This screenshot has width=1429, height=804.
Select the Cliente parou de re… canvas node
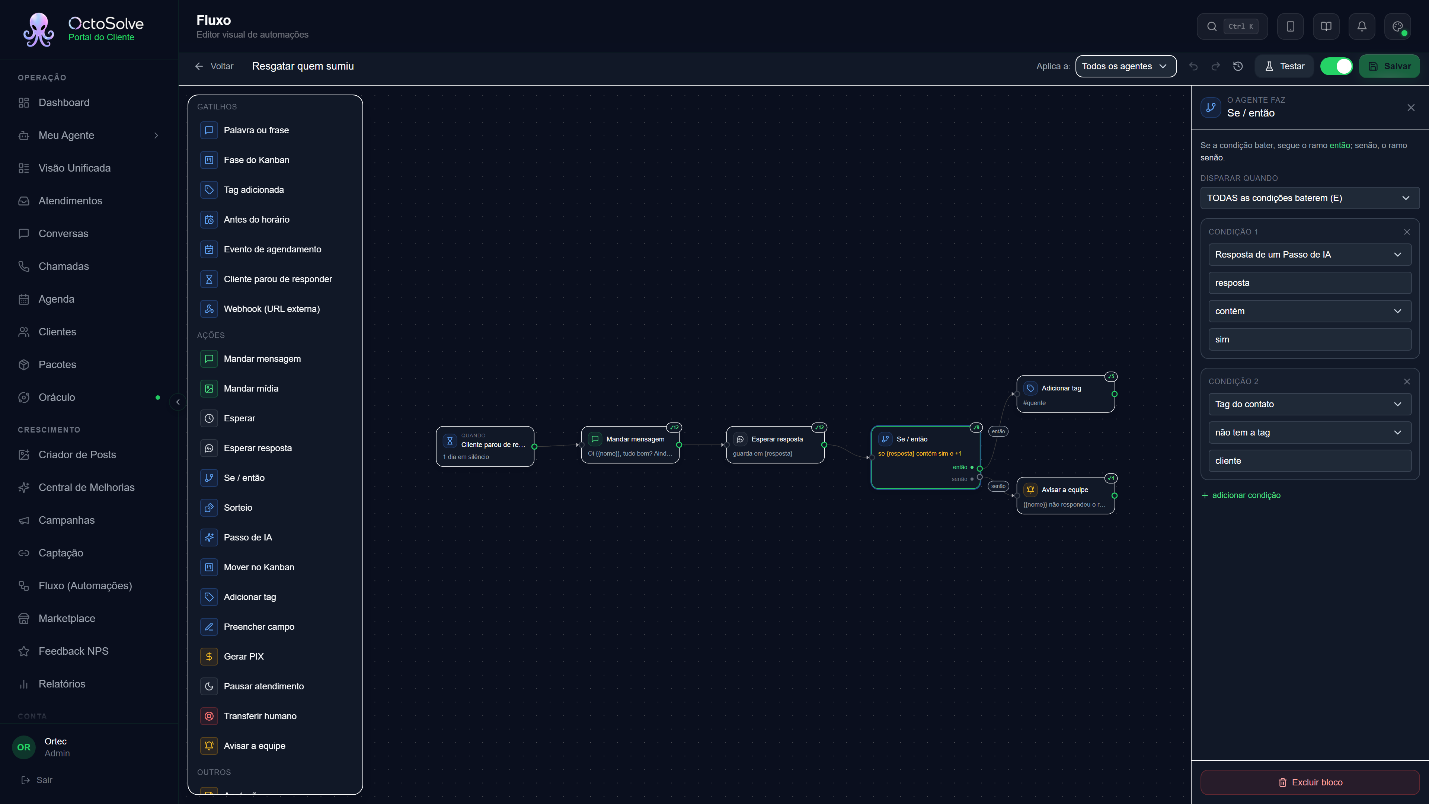[x=485, y=446]
